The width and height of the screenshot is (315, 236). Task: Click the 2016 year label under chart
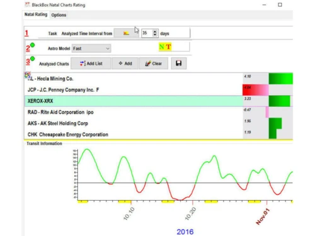(185, 232)
